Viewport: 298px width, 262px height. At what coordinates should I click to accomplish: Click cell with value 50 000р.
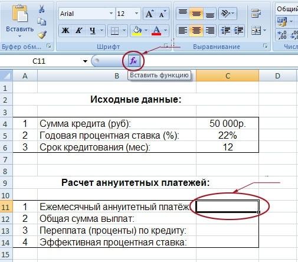tap(227, 123)
